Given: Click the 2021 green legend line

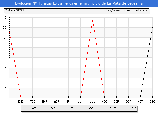Looking at the screenshot, I should (84, 108).
